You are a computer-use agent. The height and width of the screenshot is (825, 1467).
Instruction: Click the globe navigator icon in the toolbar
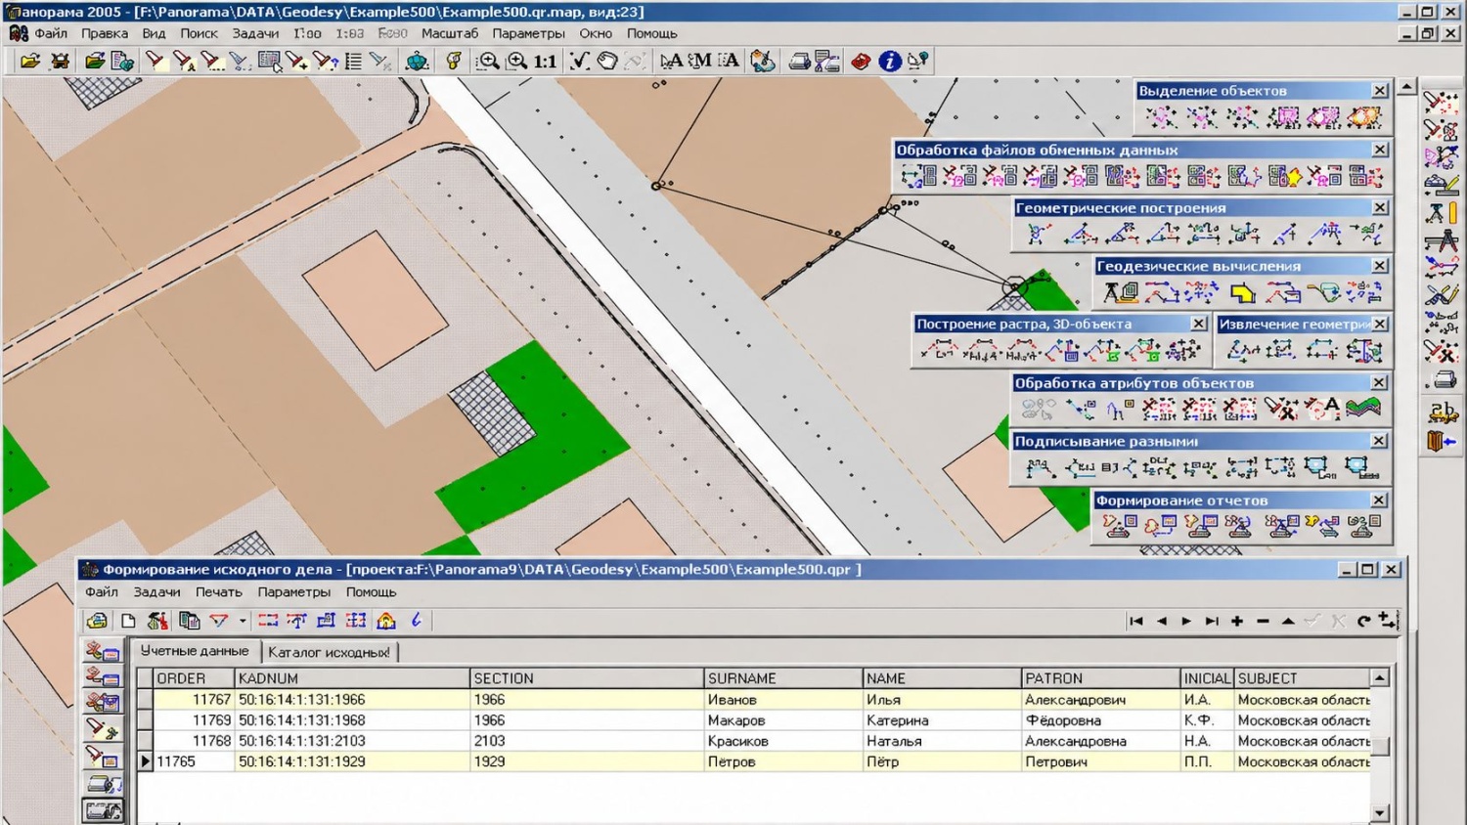tap(417, 61)
